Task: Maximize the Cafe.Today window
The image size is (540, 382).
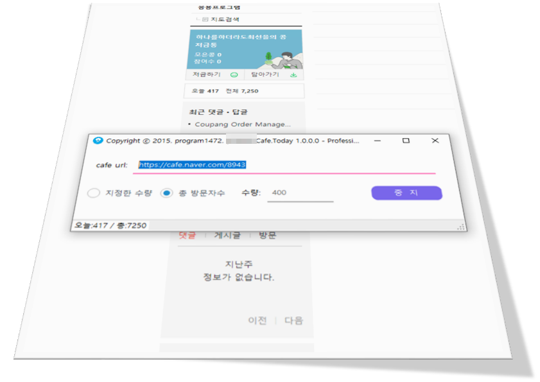Action: [406, 141]
